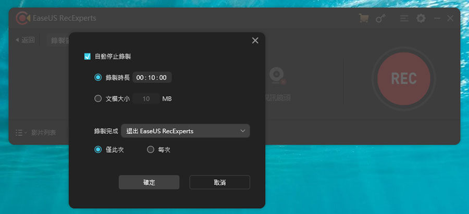Open the hamburger menu icon
This screenshot has width=469, height=214.
[404, 19]
